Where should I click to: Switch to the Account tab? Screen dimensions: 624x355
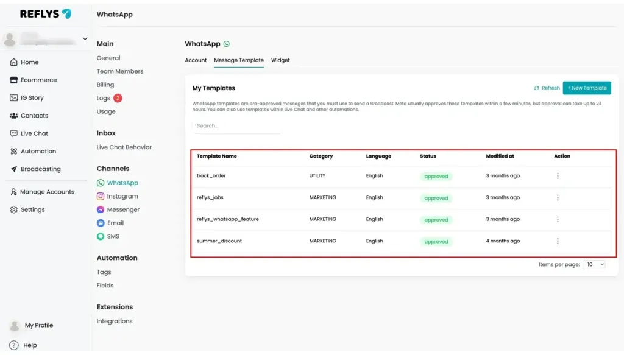point(196,60)
